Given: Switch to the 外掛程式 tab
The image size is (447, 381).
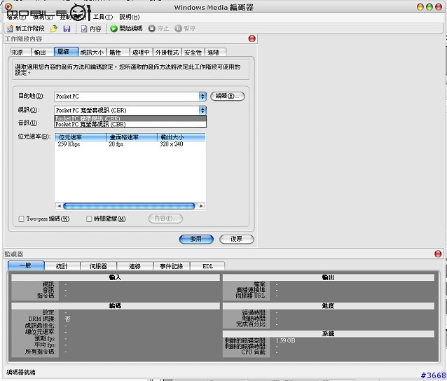Looking at the screenshot, I should pyautogui.click(x=167, y=53).
